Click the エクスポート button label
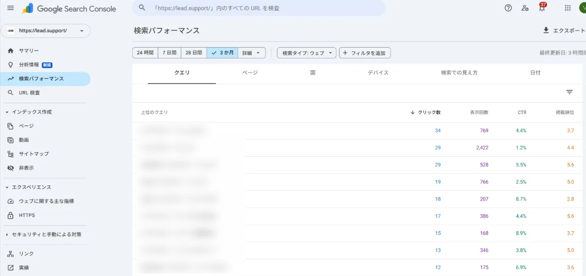This screenshot has height=276, width=586. (569, 30)
